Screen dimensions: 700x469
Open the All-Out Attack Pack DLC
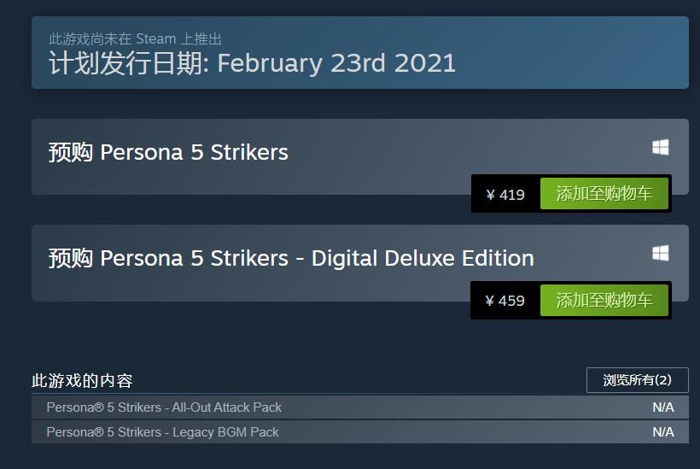(x=164, y=407)
